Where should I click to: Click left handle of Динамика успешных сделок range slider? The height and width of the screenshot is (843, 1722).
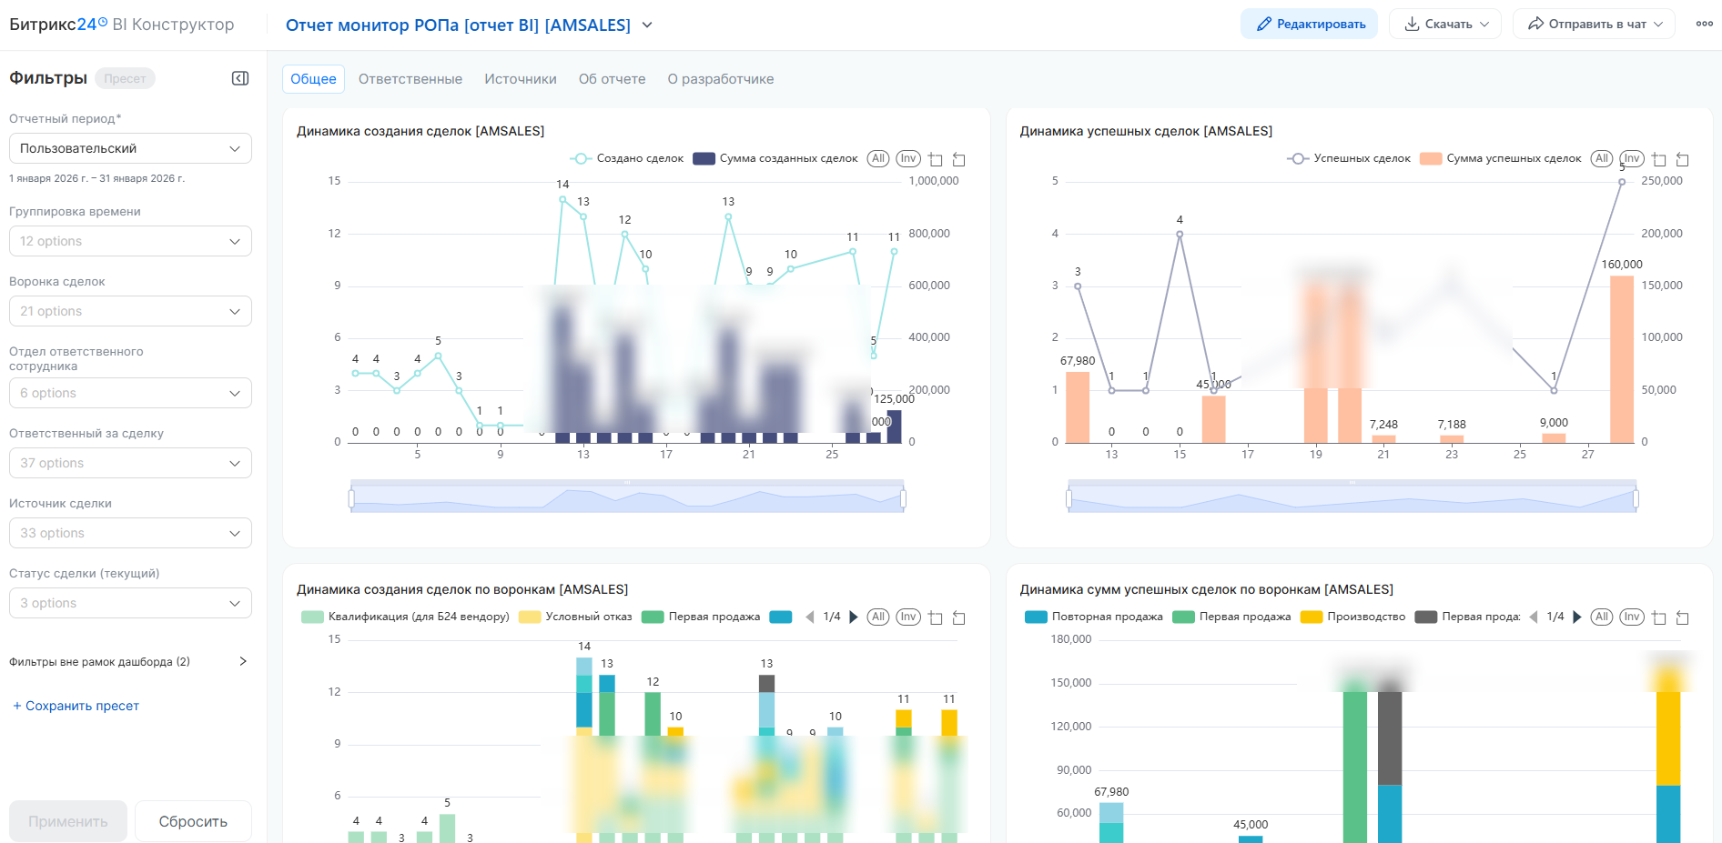[x=1069, y=498]
